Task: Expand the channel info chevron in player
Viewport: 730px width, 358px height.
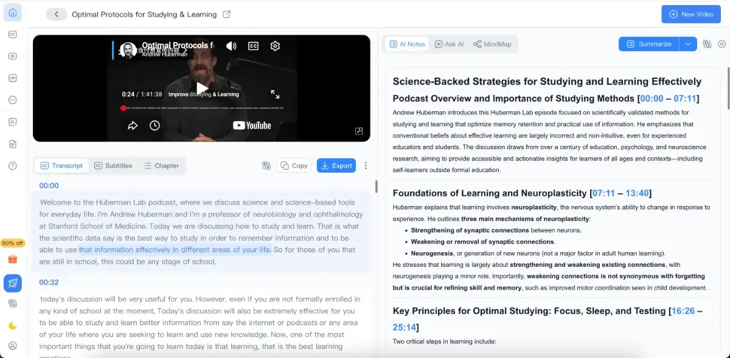Action: tap(185, 51)
